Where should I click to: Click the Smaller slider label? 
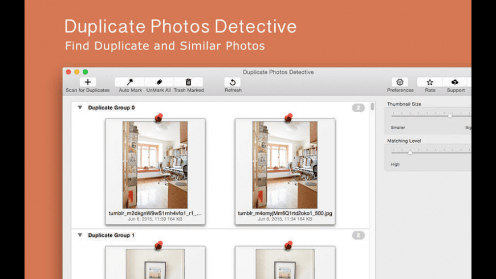click(x=398, y=128)
